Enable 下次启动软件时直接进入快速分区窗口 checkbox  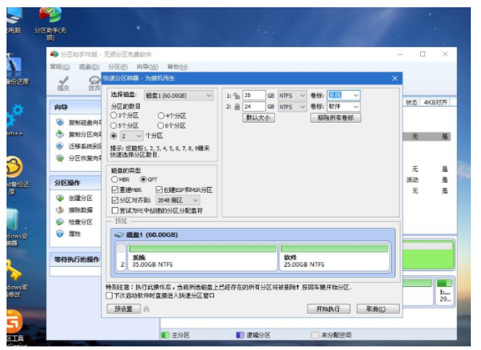110,296
